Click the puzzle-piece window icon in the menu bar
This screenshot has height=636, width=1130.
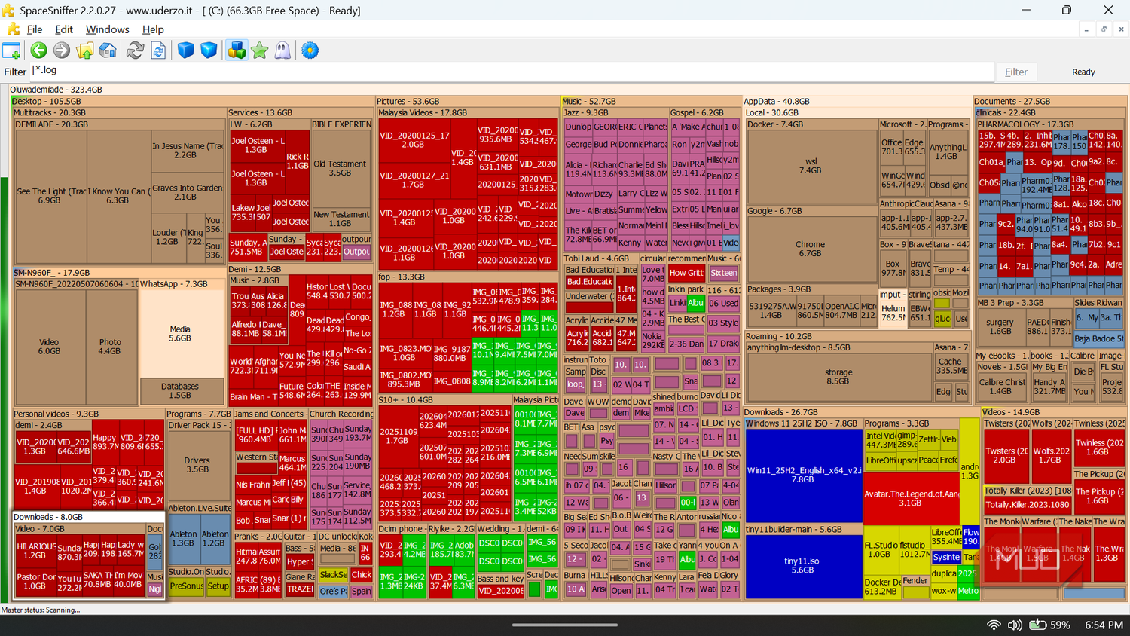tap(13, 29)
